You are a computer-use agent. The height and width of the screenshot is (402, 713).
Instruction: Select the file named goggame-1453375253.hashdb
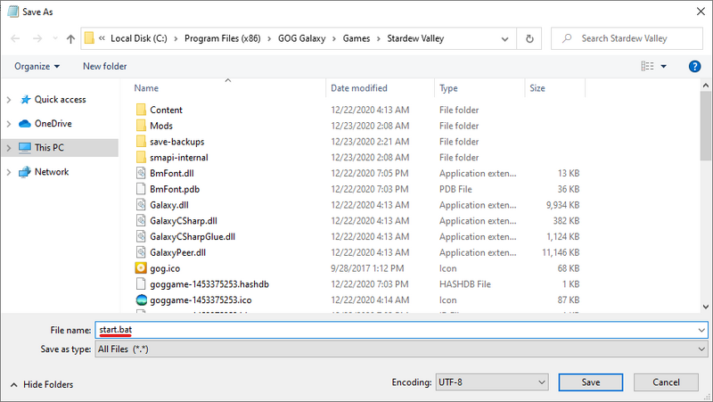click(209, 284)
